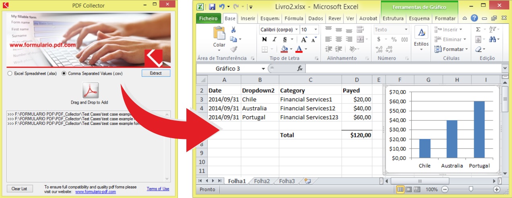Click the insert new worksheet tab icon

click(x=308, y=181)
